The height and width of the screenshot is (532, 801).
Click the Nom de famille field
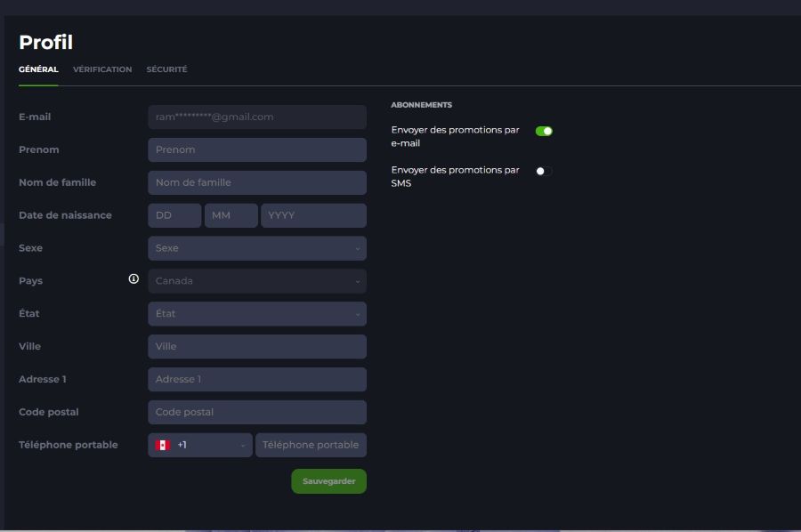(257, 182)
